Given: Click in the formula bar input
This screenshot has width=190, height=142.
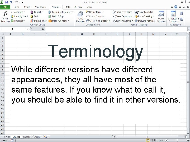Looking at the screenshot, I should (x=116, y=29).
